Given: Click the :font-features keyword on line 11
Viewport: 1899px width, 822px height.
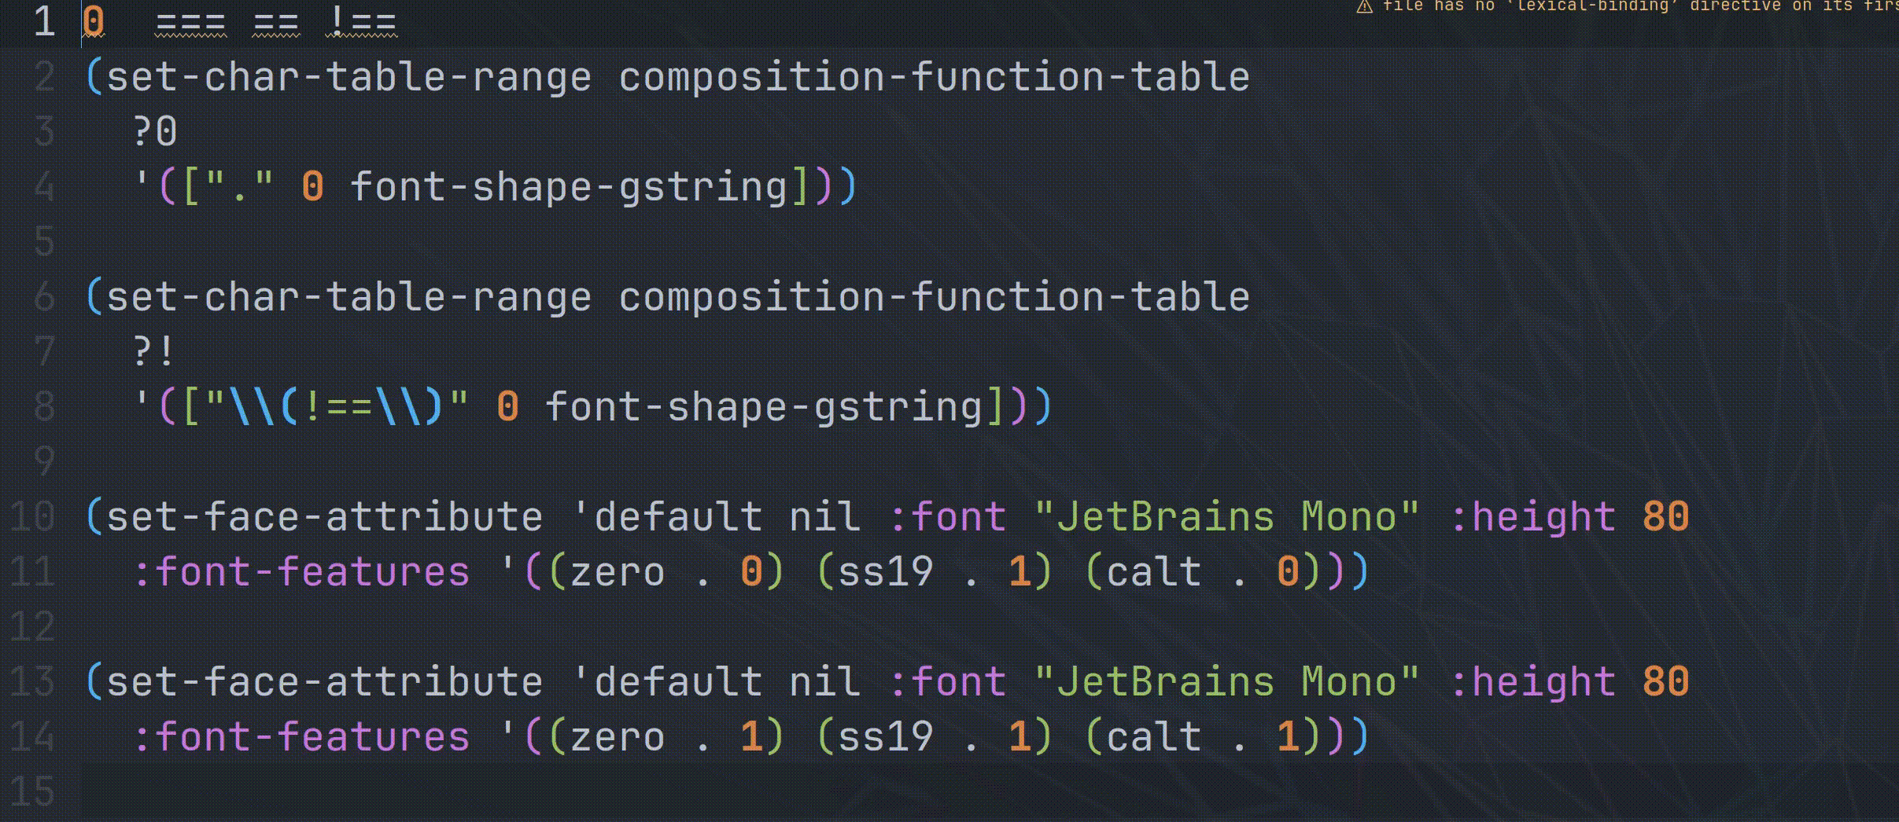Looking at the screenshot, I should 301,572.
